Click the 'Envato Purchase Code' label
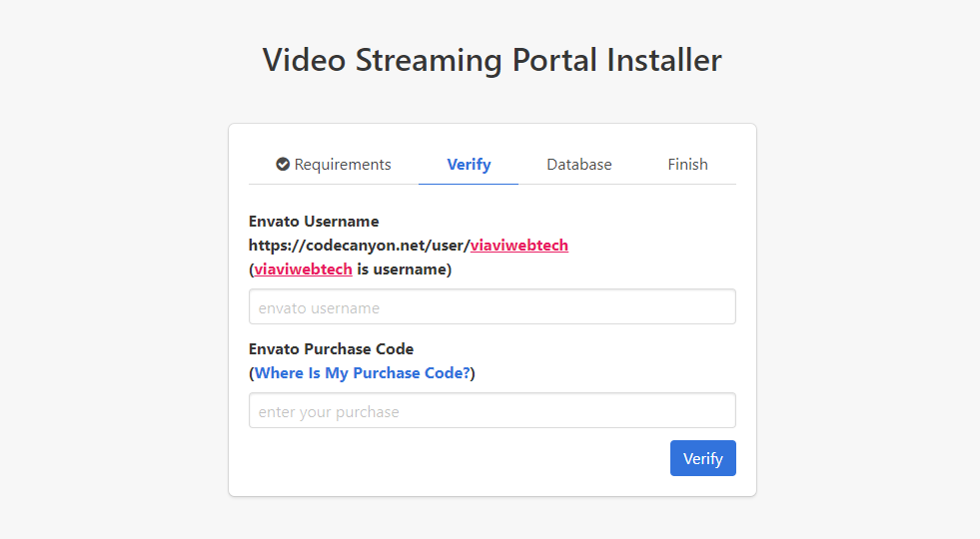 tap(331, 349)
